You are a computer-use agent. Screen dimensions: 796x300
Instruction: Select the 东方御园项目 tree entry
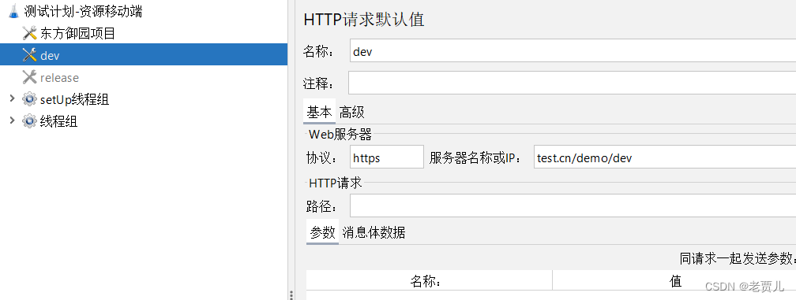[77, 33]
